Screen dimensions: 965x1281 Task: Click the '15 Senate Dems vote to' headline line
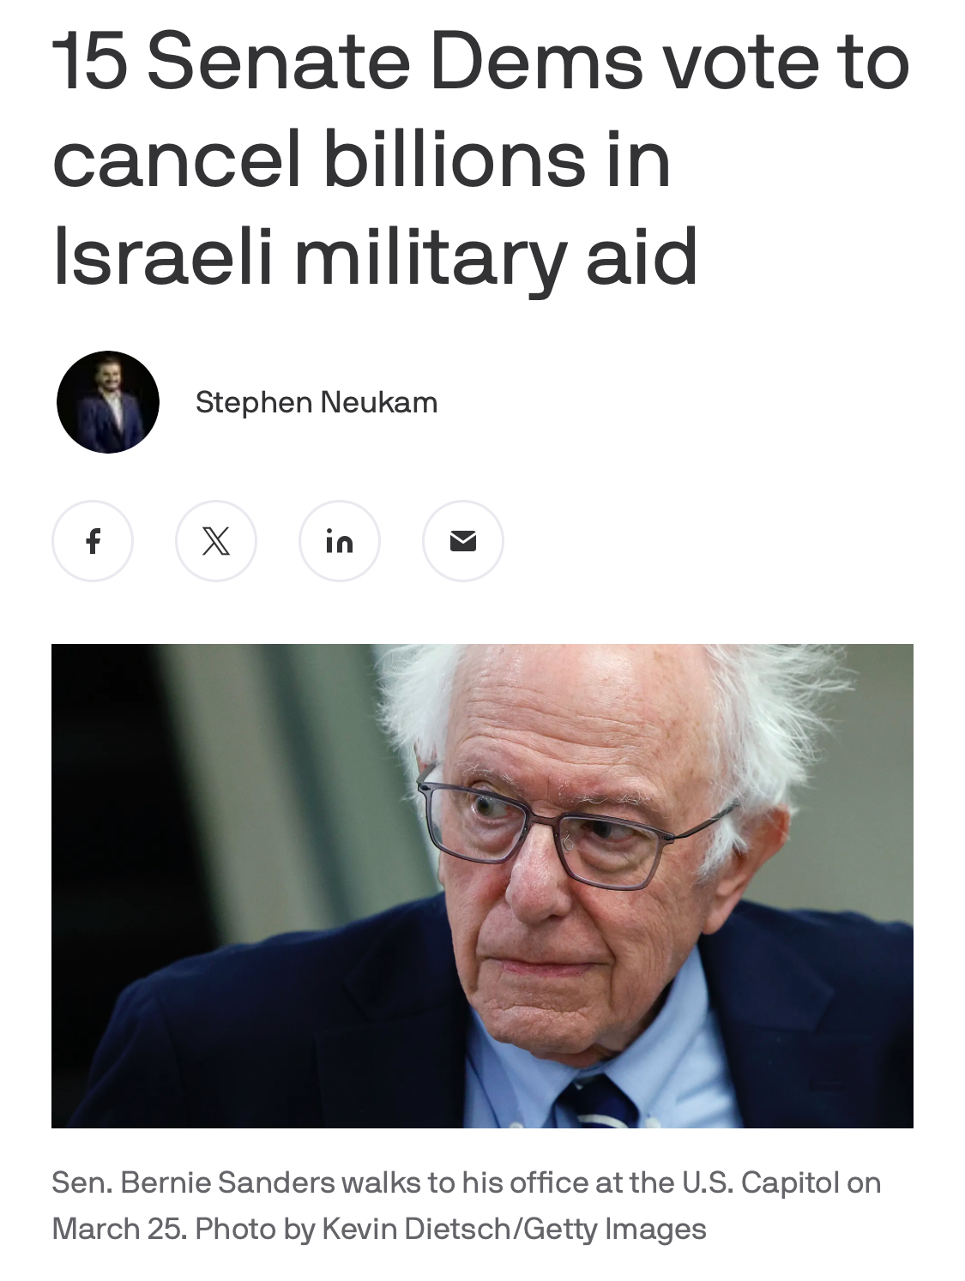point(480,60)
